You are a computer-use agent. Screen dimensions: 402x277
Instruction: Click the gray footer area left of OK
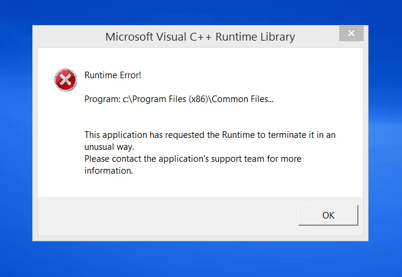(x=167, y=216)
